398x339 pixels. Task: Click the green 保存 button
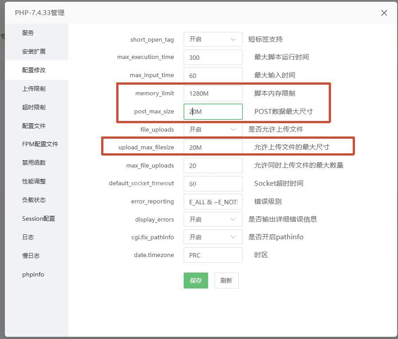(x=196, y=281)
